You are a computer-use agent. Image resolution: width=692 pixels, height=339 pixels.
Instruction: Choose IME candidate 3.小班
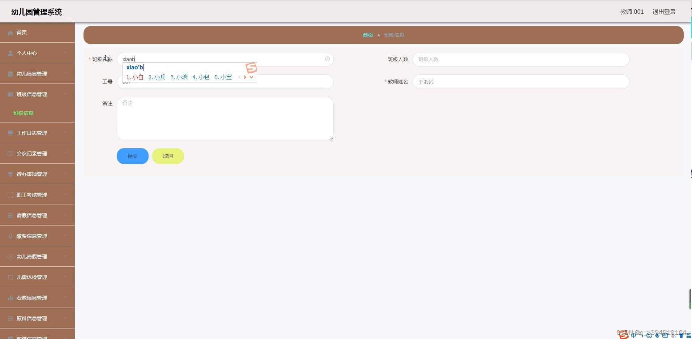(x=179, y=77)
